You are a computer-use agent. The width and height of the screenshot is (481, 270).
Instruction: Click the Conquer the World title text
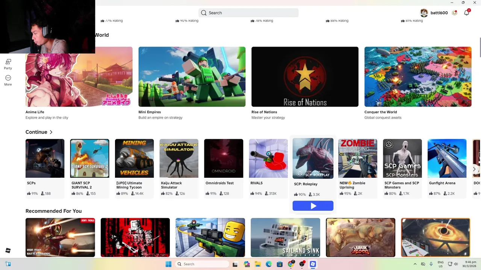click(x=381, y=112)
